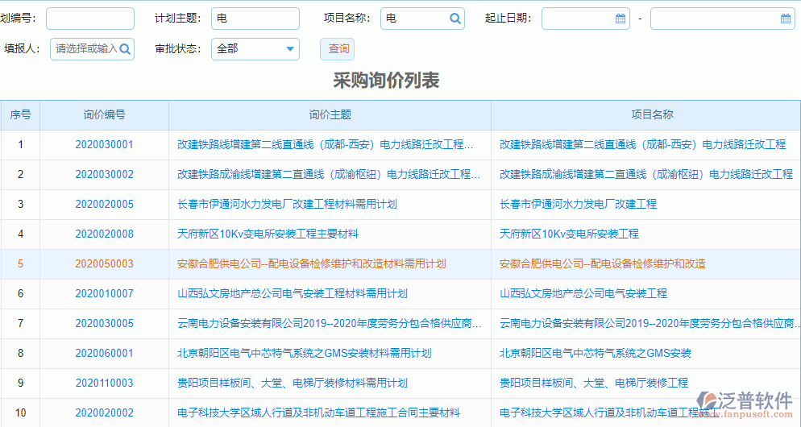801x427 pixels.
Task: Click the search icon in 填报人 field
Action: (x=125, y=49)
